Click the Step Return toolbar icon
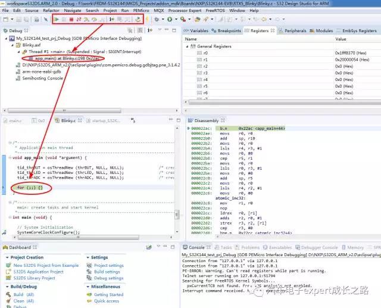The image size is (381, 308). pos(102,19)
